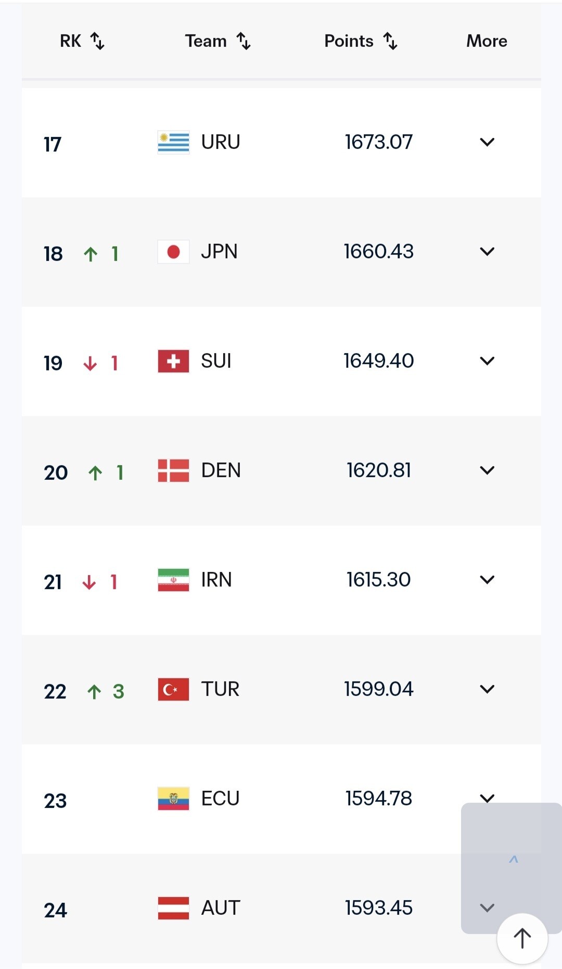The image size is (562, 969).
Task: Expand more details for URU row
Action: 487,142
